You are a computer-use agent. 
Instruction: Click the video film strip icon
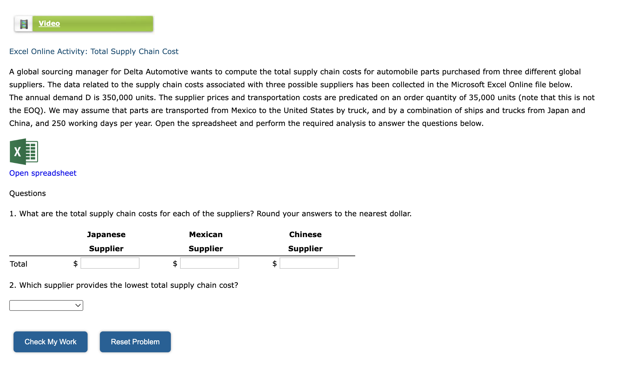(x=23, y=23)
